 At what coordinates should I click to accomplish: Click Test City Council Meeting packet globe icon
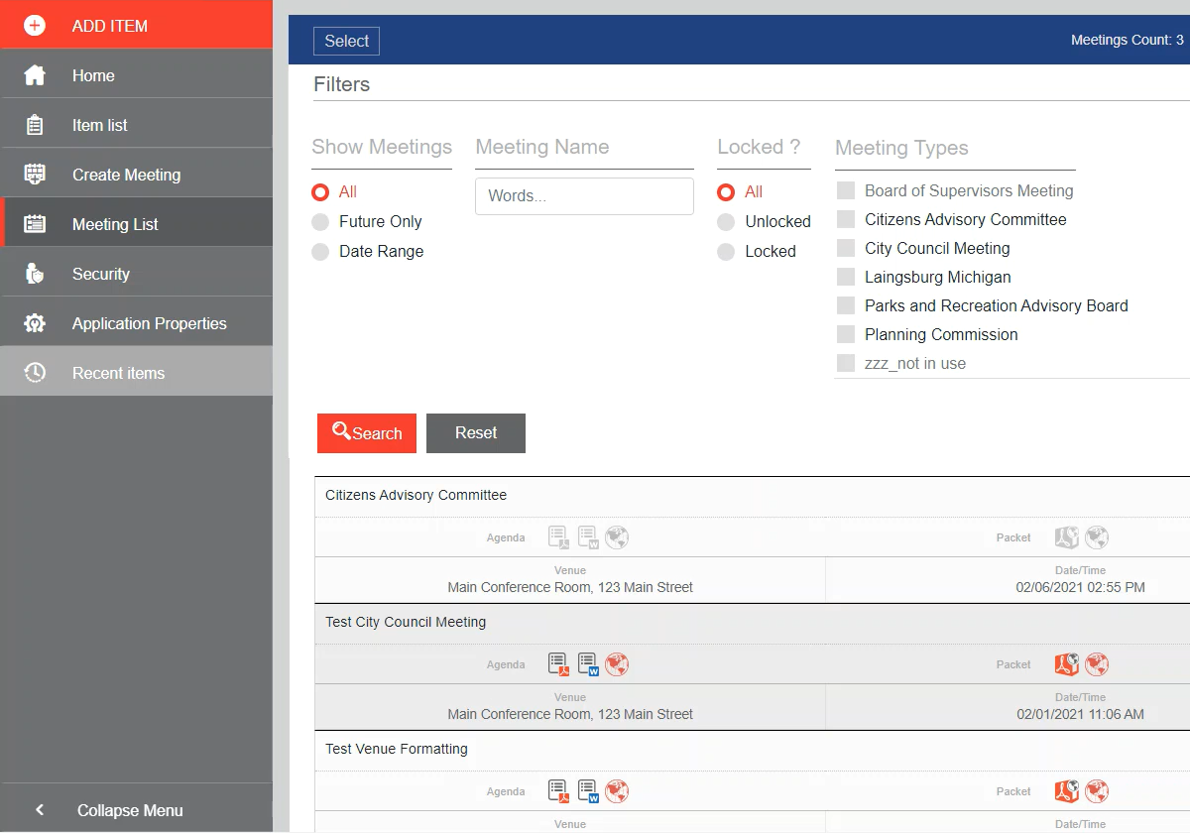pos(1096,664)
